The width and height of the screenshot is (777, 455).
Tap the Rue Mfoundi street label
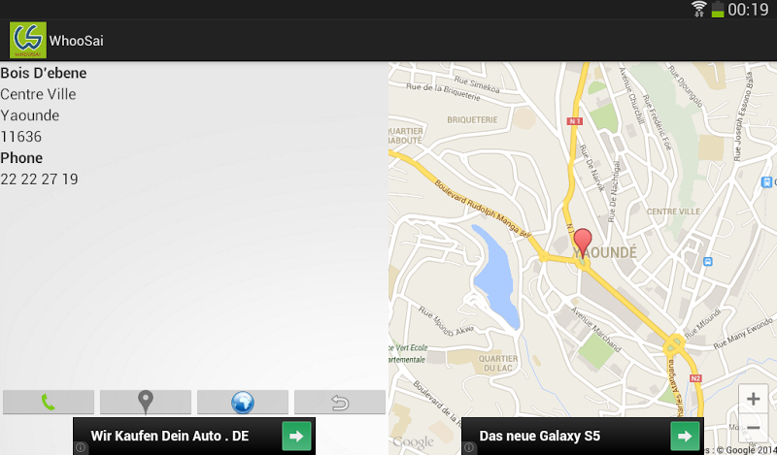click(702, 324)
